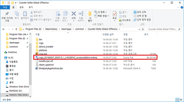The width and height of the screenshot is (184, 102).
Task: Open Desktop (바탕 화면) in navigation pane
Action: point(14,74)
